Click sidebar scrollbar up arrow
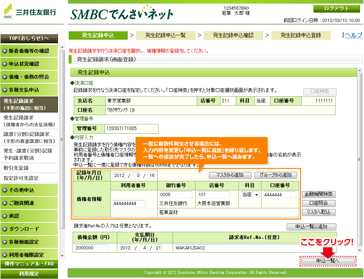 coord(62,47)
